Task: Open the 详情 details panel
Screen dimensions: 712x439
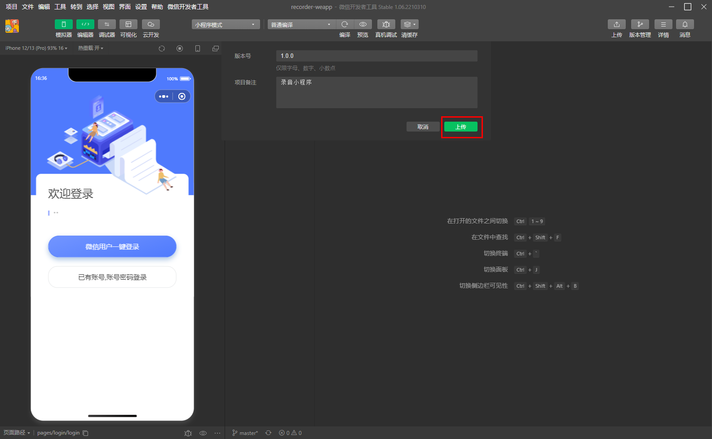Action: coord(663,24)
